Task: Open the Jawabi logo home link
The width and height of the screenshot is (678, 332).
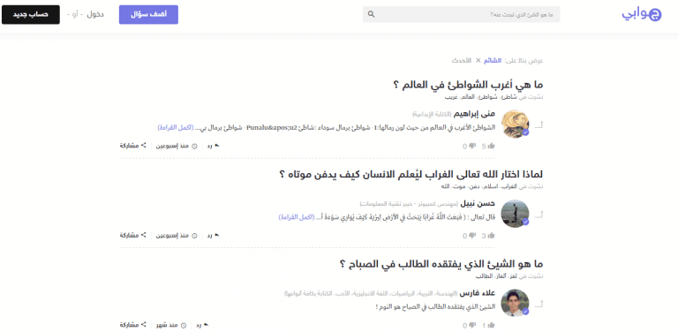Action: click(x=642, y=14)
